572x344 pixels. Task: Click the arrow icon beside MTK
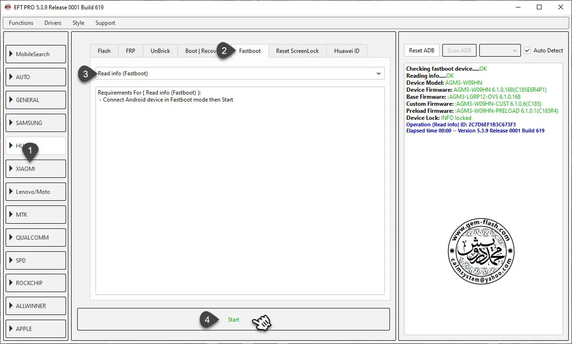[11, 214]
